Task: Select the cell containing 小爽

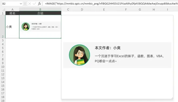Action: point(12,27)
